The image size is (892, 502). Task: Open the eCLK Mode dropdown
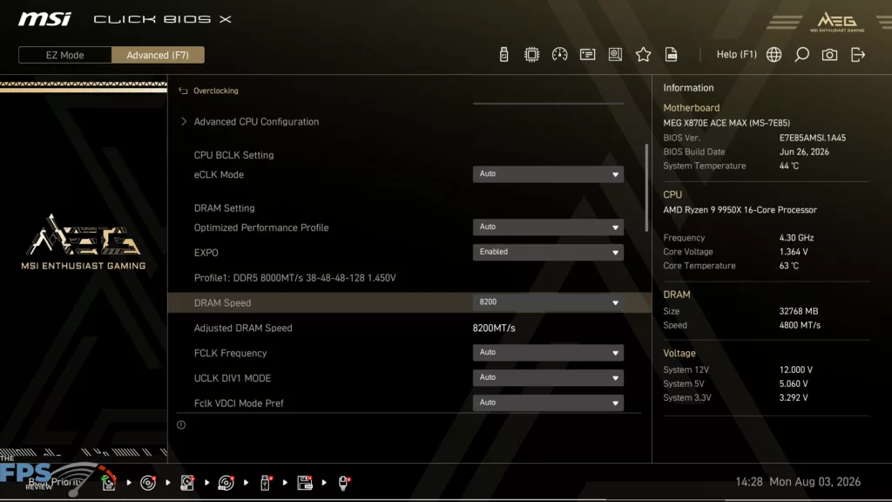pos(548,174)
